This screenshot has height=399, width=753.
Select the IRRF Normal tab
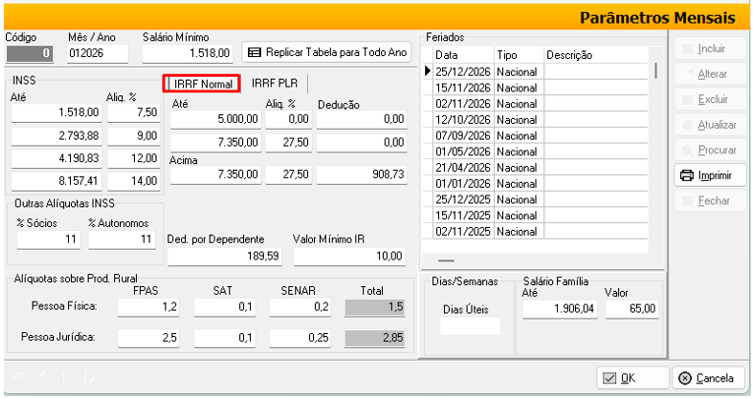tap(202, 85)
